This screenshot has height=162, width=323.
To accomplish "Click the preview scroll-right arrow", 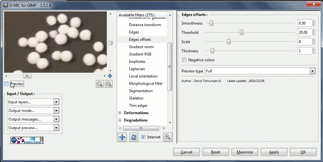I will (105, 76).
